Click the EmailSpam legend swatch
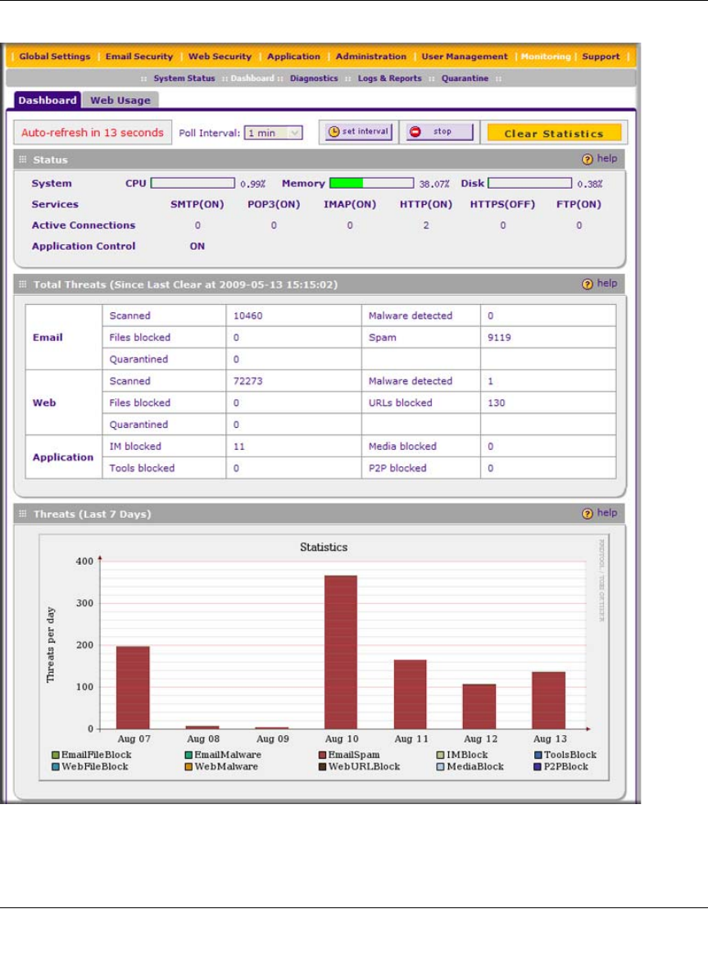The width and height of the screenshot is (708, 959). (x=322, y=756)
